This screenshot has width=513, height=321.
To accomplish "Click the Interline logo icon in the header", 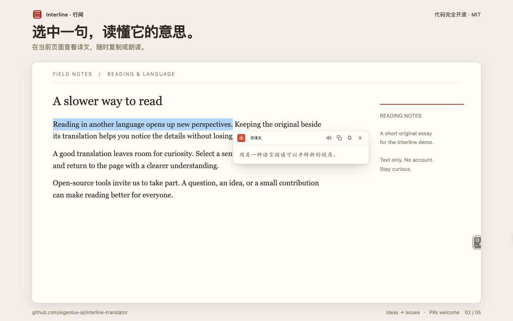I will [37, 14].
